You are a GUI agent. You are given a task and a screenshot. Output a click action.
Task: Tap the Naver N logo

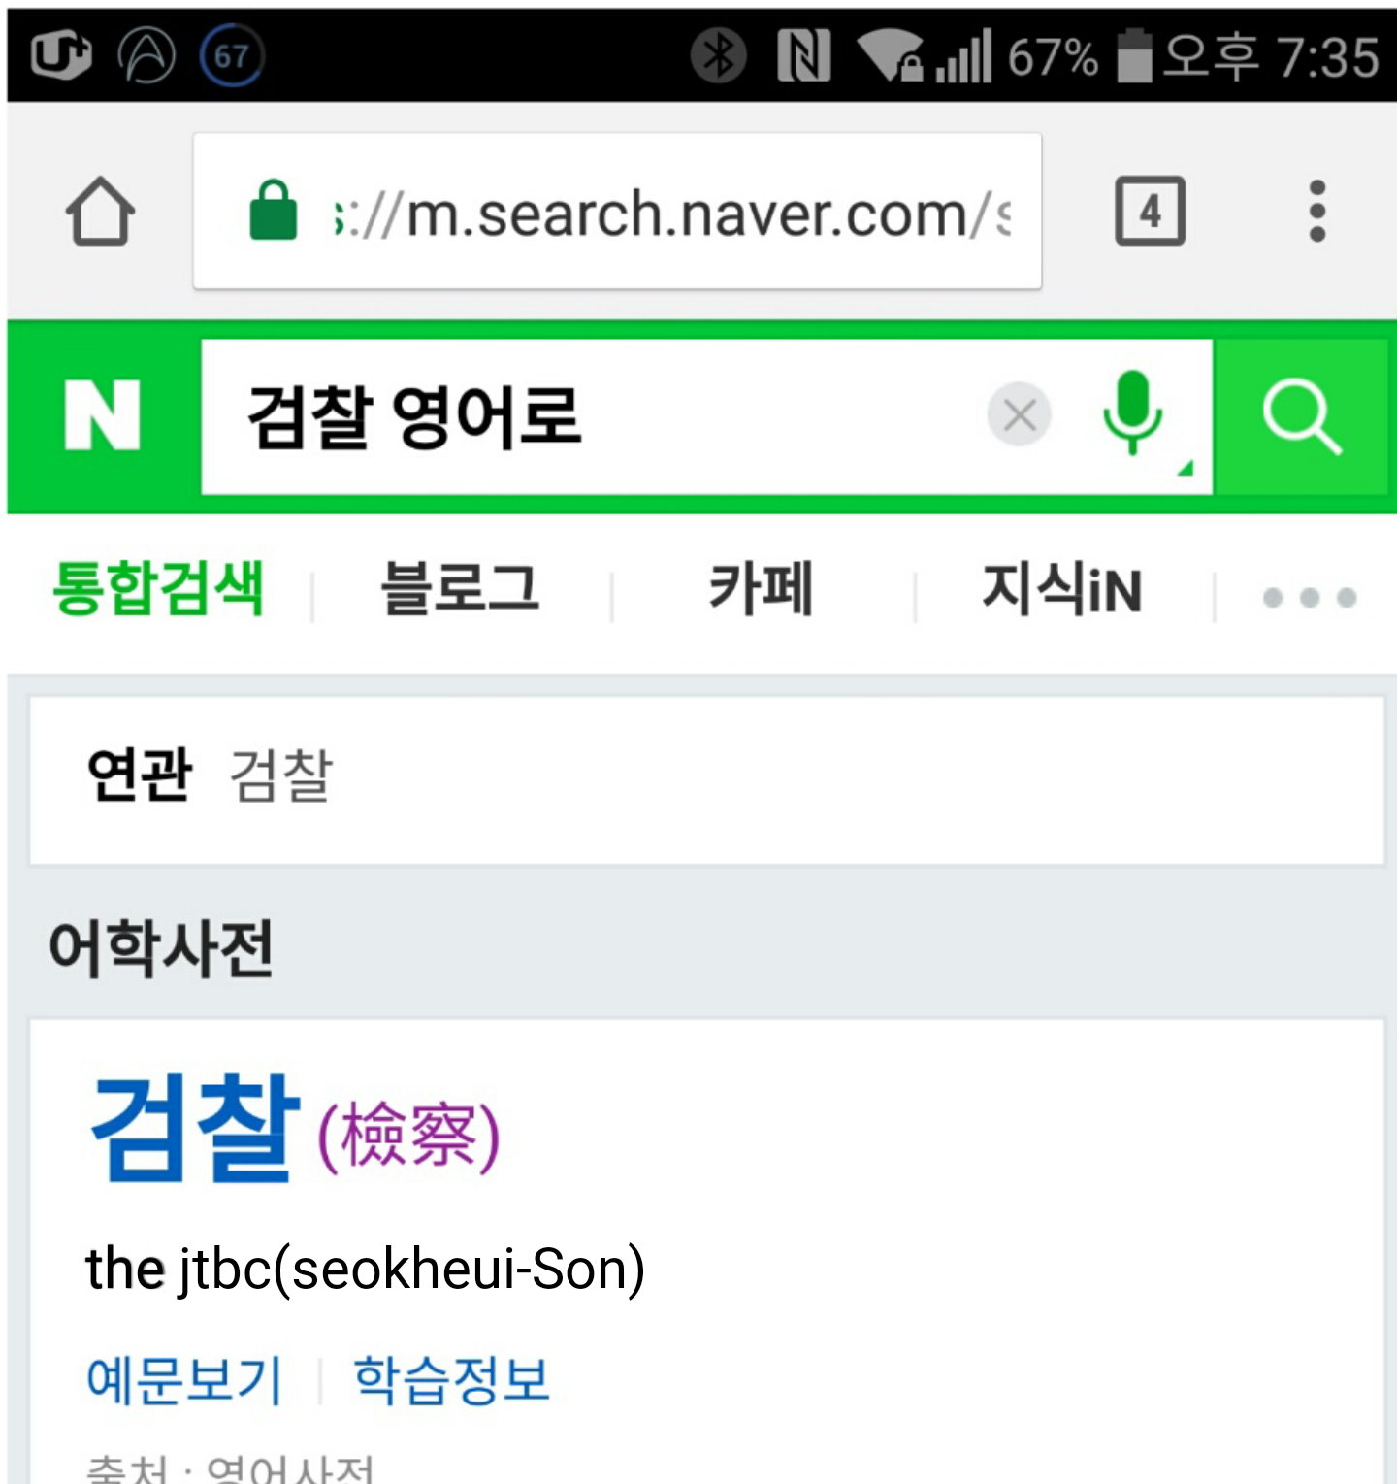click(103, 415)
